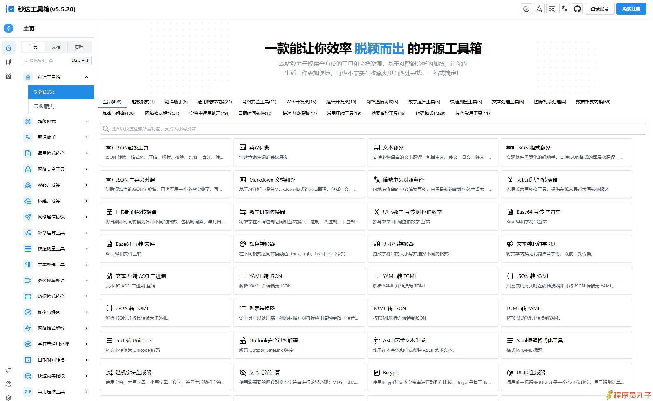Click the swap arrows icon at rail bottom

point(9,370)
